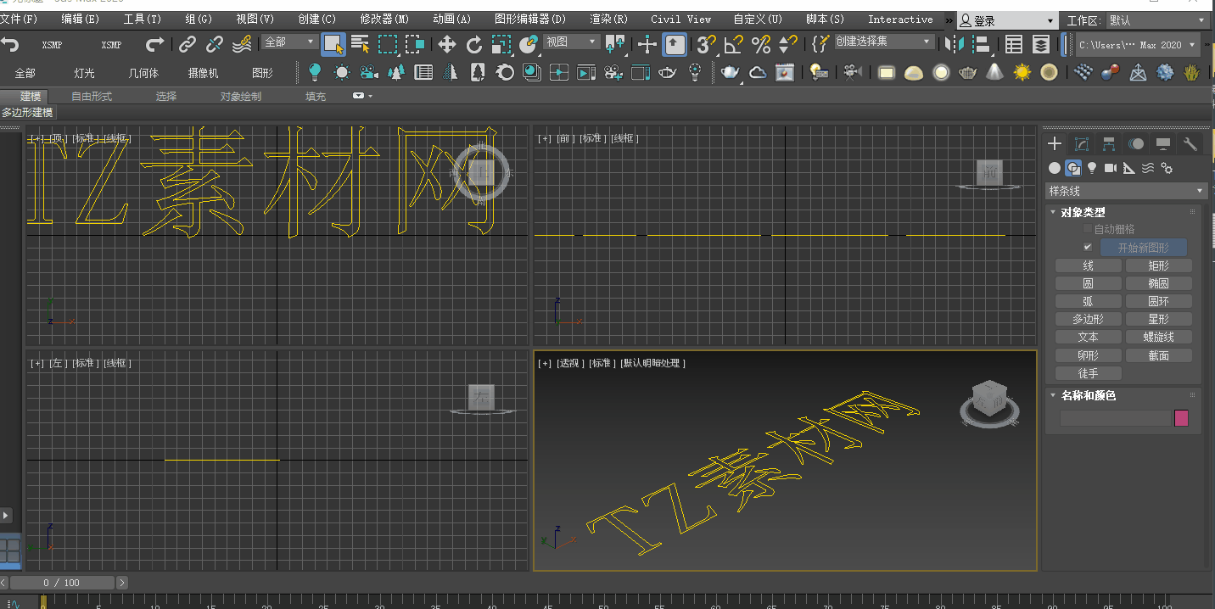1215x609 pixels.
Task: Click Bind to Space Warp icon
Action: pyautogui.click(x=243, y=44)
